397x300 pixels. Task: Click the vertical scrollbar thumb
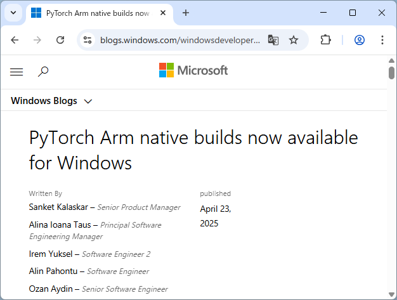tap(391, 73)
